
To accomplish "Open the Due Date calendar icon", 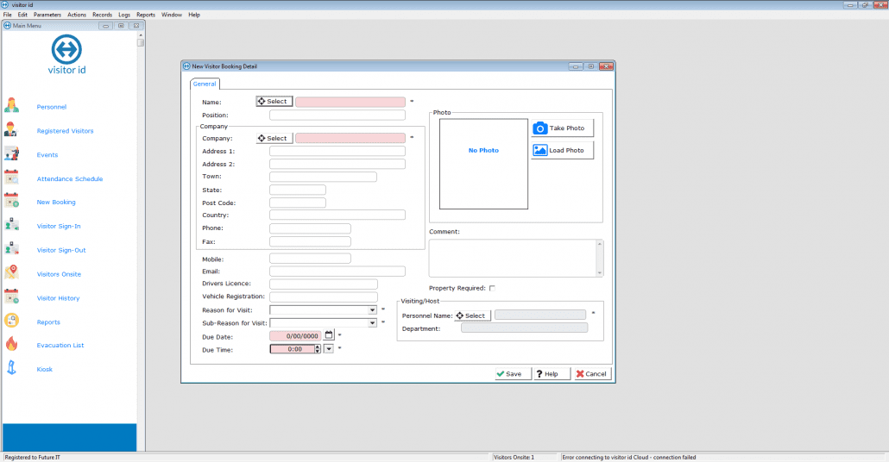I will click(329, 335).
